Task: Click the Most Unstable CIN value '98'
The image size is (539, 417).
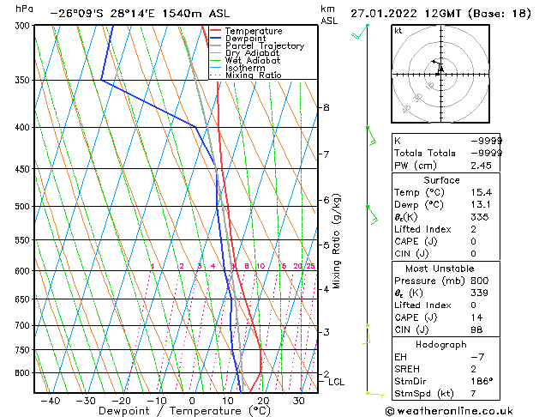Action: tap(476, 329)
